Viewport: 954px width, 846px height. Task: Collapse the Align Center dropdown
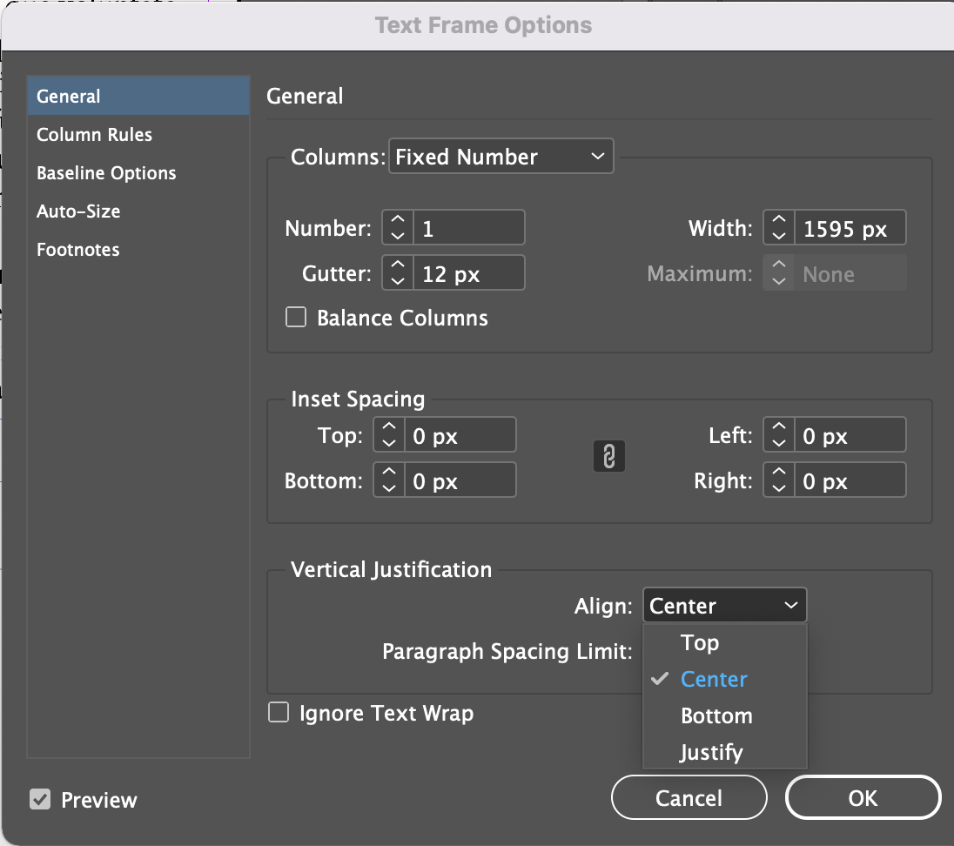click(724, 606)
